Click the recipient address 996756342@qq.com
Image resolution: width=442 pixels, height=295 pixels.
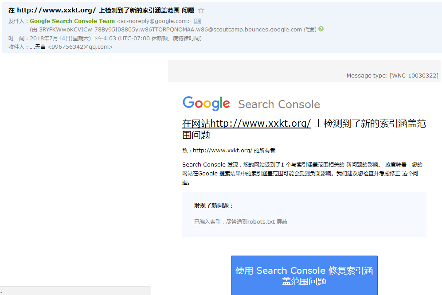point(80,47)
